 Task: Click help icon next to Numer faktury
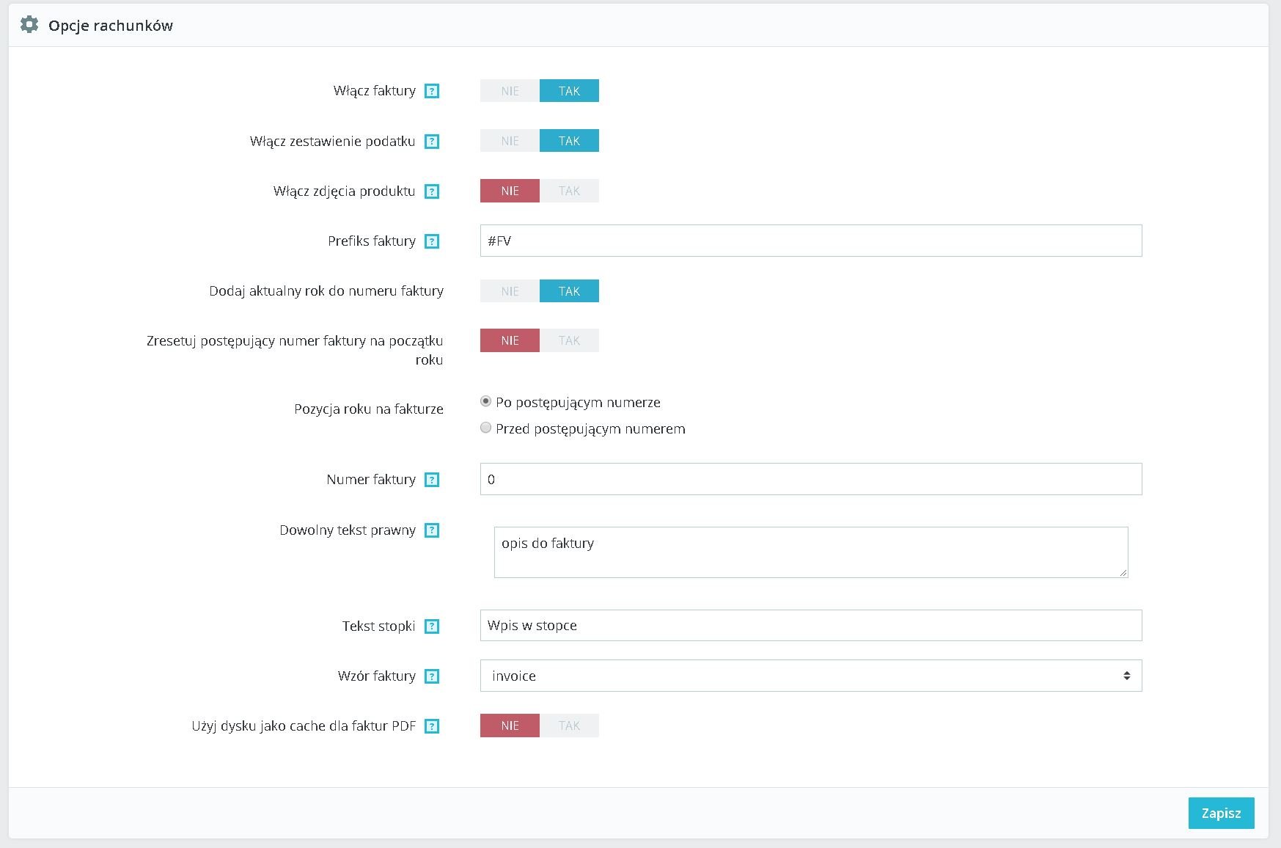(x=432, y=480)
